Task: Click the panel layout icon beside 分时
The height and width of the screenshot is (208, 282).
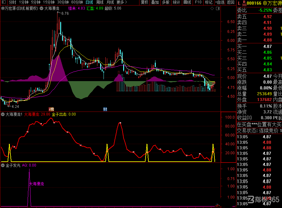Action: pos(4,2)
